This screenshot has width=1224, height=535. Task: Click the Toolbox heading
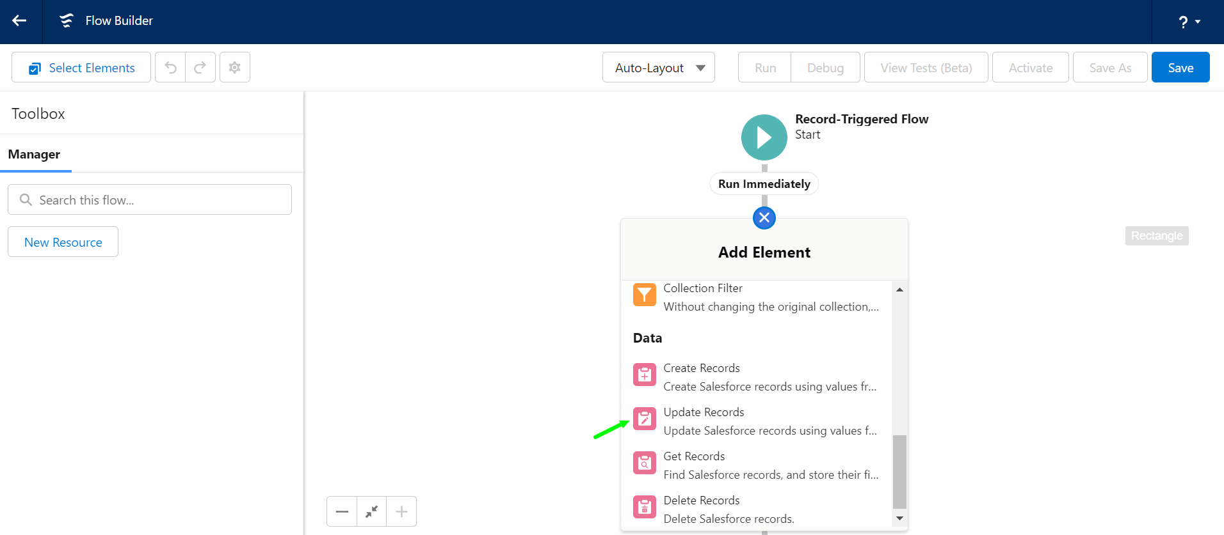38,114
